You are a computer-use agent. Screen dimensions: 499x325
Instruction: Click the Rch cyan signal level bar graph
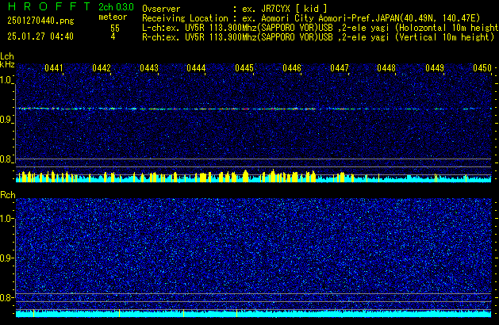pos(254,313)
